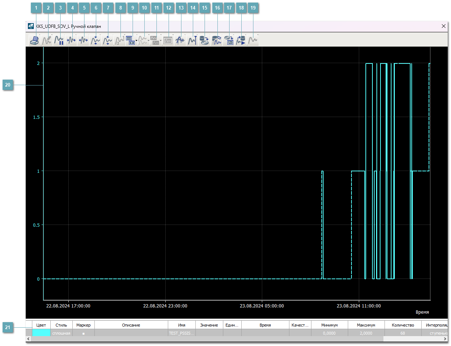Click the database playback icon
Image resolution: width=451 pixels, height=346 pixels.
(241, 40)
